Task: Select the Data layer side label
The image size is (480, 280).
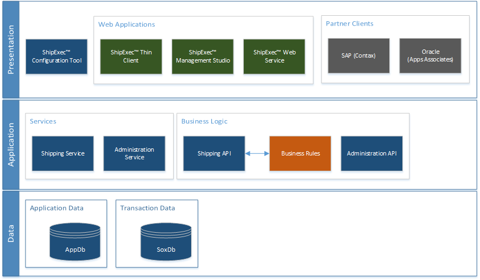Action: (11, 233)
